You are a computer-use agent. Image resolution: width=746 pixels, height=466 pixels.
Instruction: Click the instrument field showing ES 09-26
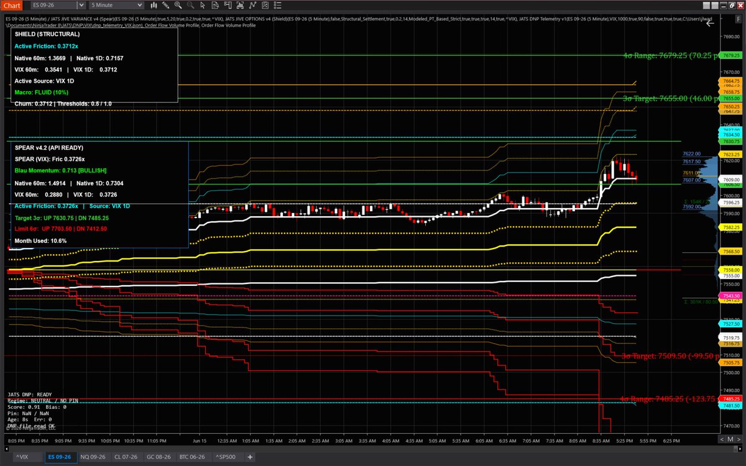pos(53,5)
